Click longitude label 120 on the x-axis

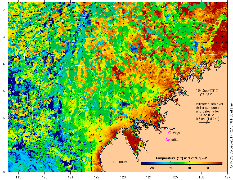pyautogui.click(x=44, y=177)
